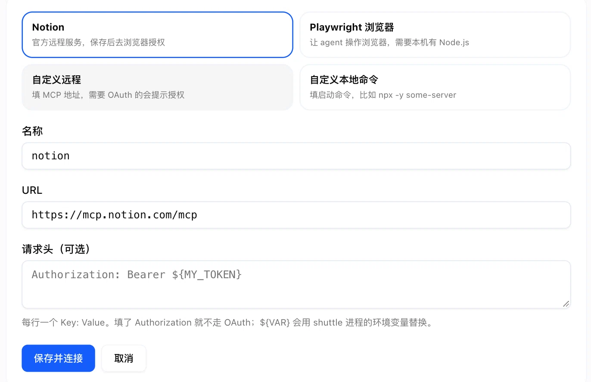Click the hint text about Key: Value

[227, 323]
